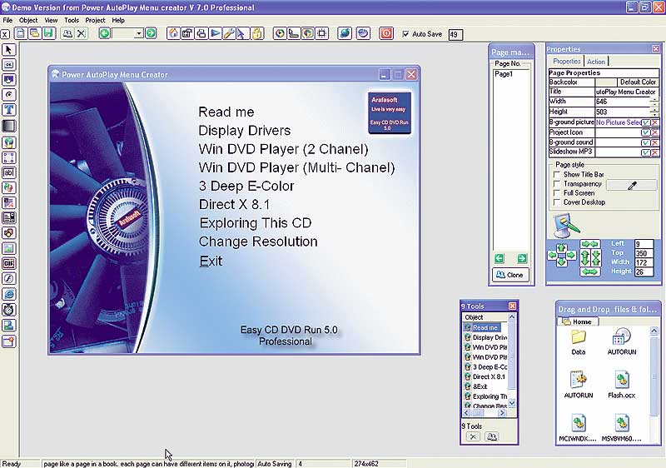This screenshot has height=468, width=666.
Task: Select the timer clock tool
Action: click(x=9, y=310)
